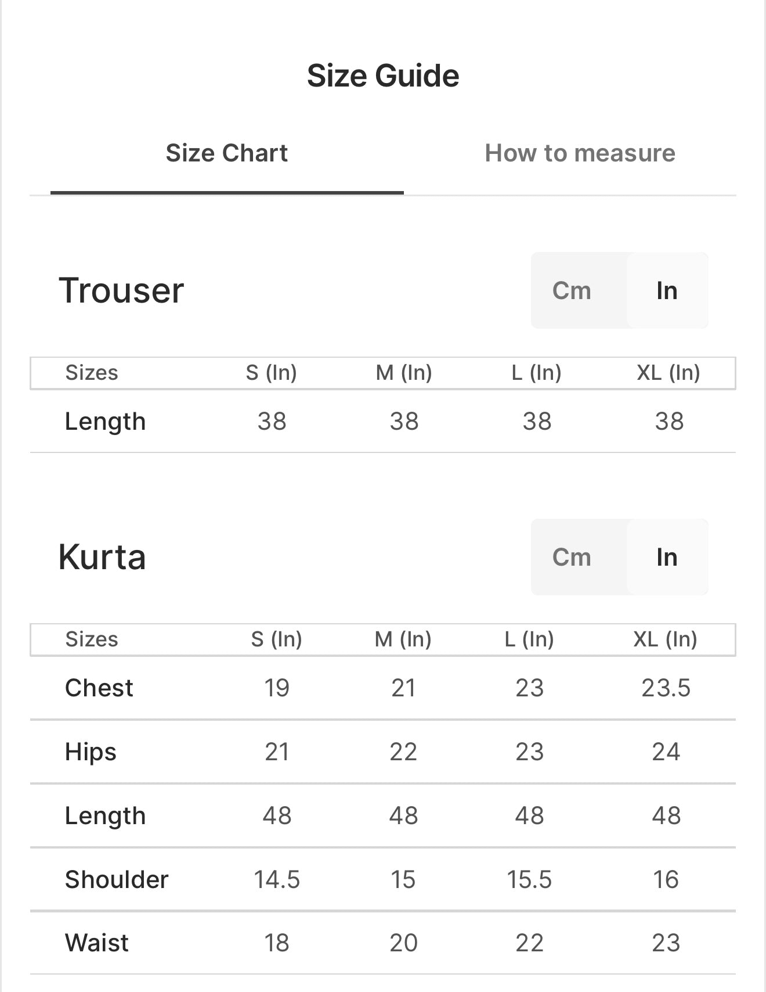Click the 14.5 Shoulder S value
Viewport: 766px width, 992px height.
coord(276,879)
